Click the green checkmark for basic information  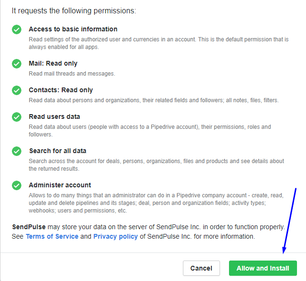tap(17, 29)
